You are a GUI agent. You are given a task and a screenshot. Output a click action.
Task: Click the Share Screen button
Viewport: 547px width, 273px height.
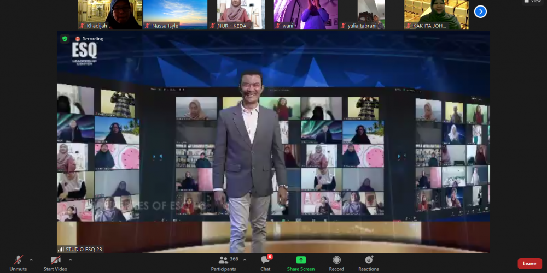[301, 261]
